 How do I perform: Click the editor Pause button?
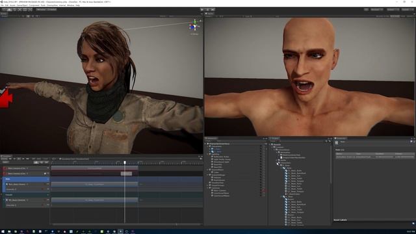(207, 10)
